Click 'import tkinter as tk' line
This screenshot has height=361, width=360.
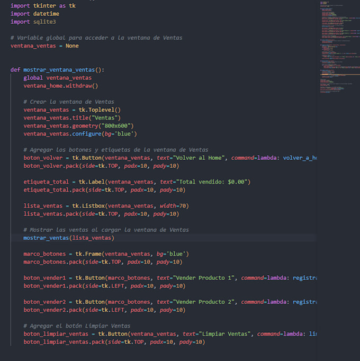coord(43,6)
